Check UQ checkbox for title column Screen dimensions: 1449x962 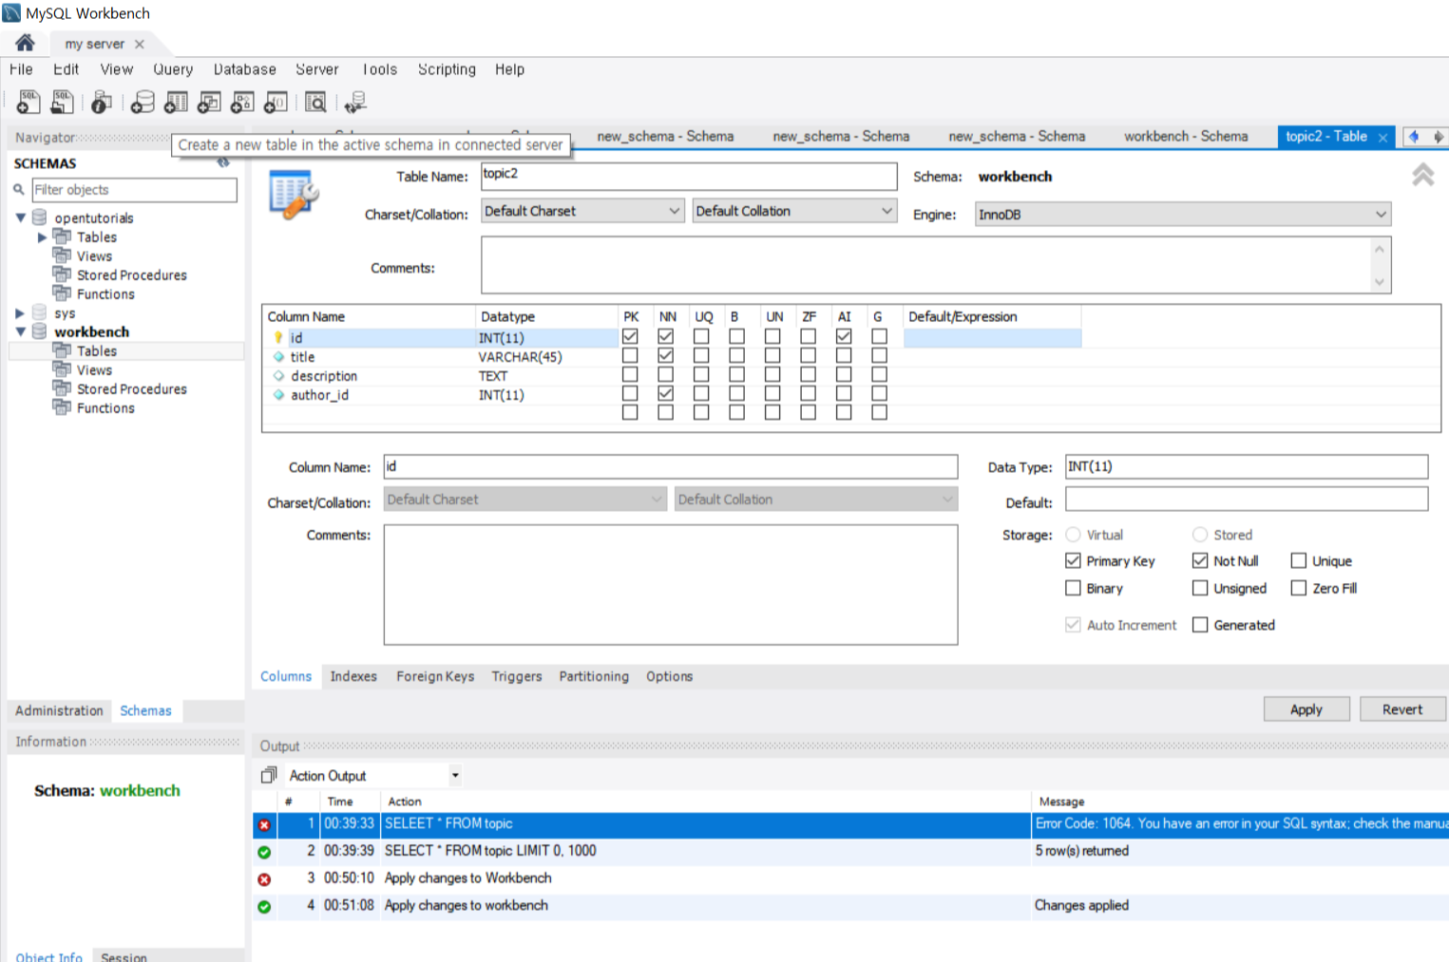[x=701, y=355]
